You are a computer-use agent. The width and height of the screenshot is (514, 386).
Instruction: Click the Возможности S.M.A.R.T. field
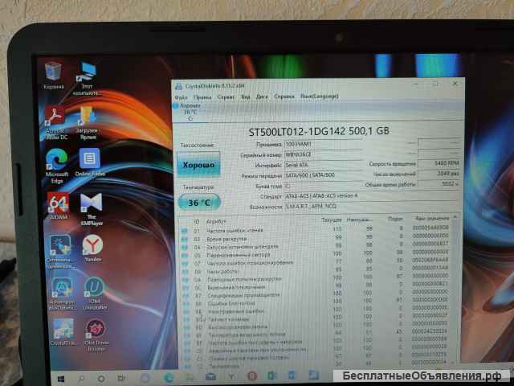(x=371, y=207)
